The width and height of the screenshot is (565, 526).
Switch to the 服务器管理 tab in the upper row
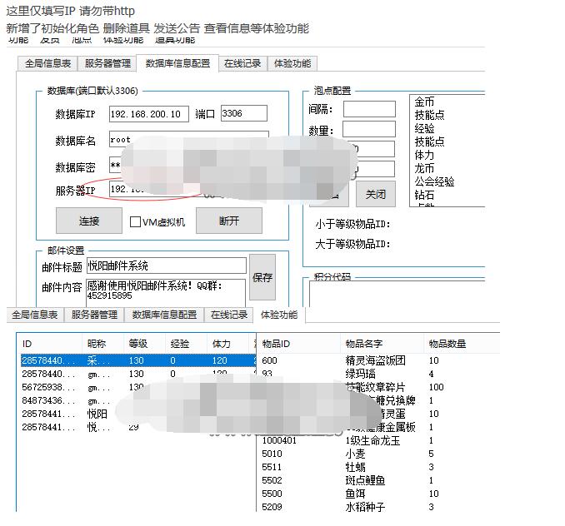pos(107,64)
